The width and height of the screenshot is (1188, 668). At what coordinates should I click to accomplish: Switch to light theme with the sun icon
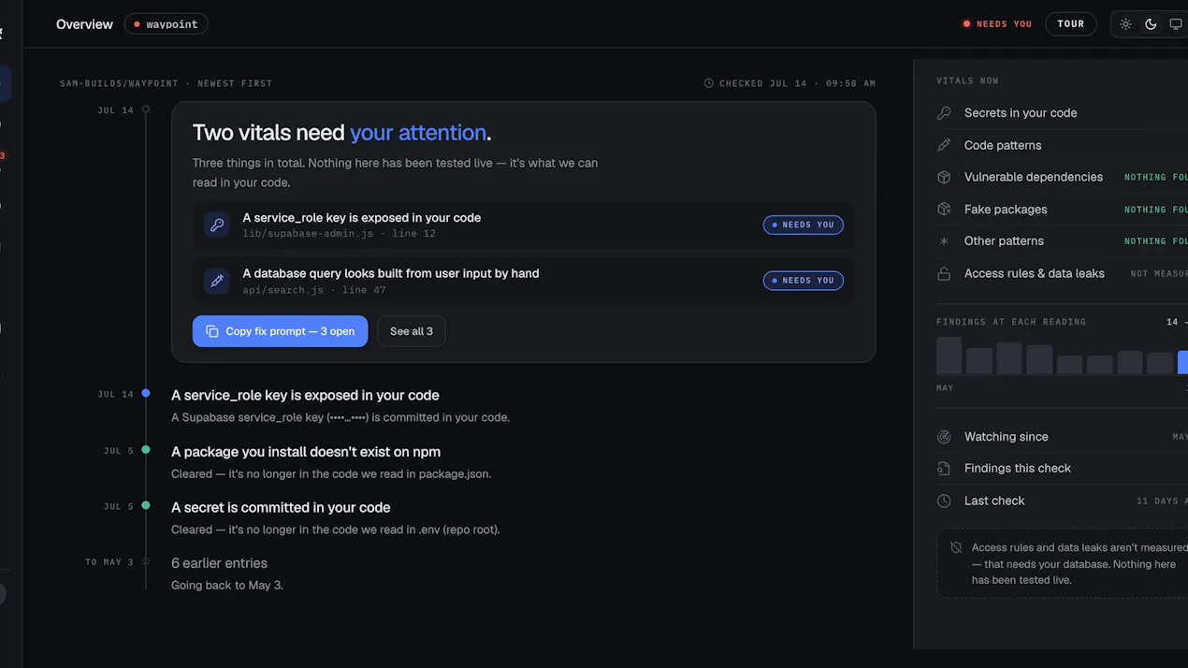pos(1125,24)
